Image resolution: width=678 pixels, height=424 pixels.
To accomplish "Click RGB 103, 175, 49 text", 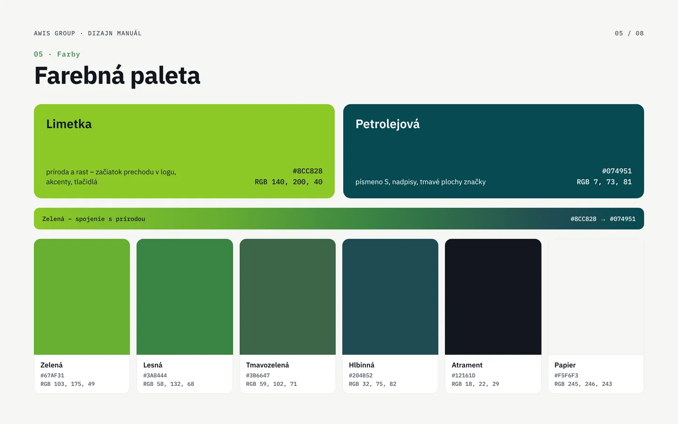I will [x=67, y=384].
